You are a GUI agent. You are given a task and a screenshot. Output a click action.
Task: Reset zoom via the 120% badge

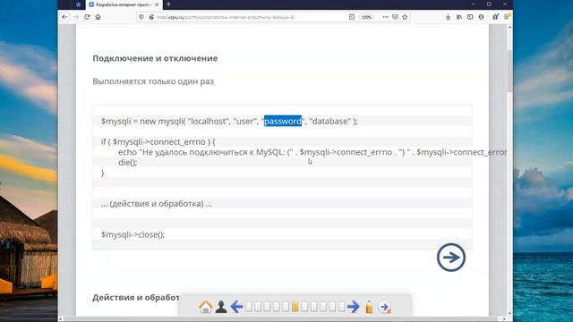tap(366, 17)
